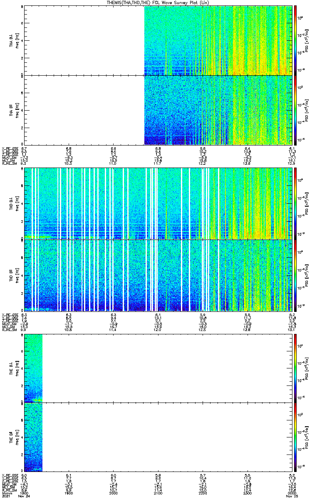The height and width of the screenshot is (499, 312).
Task: Click the PSD color bar beside THA B-parallel
Action: tap(295, 110)
